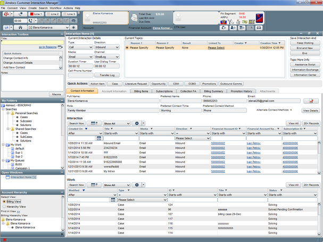
Task: Click the hold call icon
Action: 41,21
